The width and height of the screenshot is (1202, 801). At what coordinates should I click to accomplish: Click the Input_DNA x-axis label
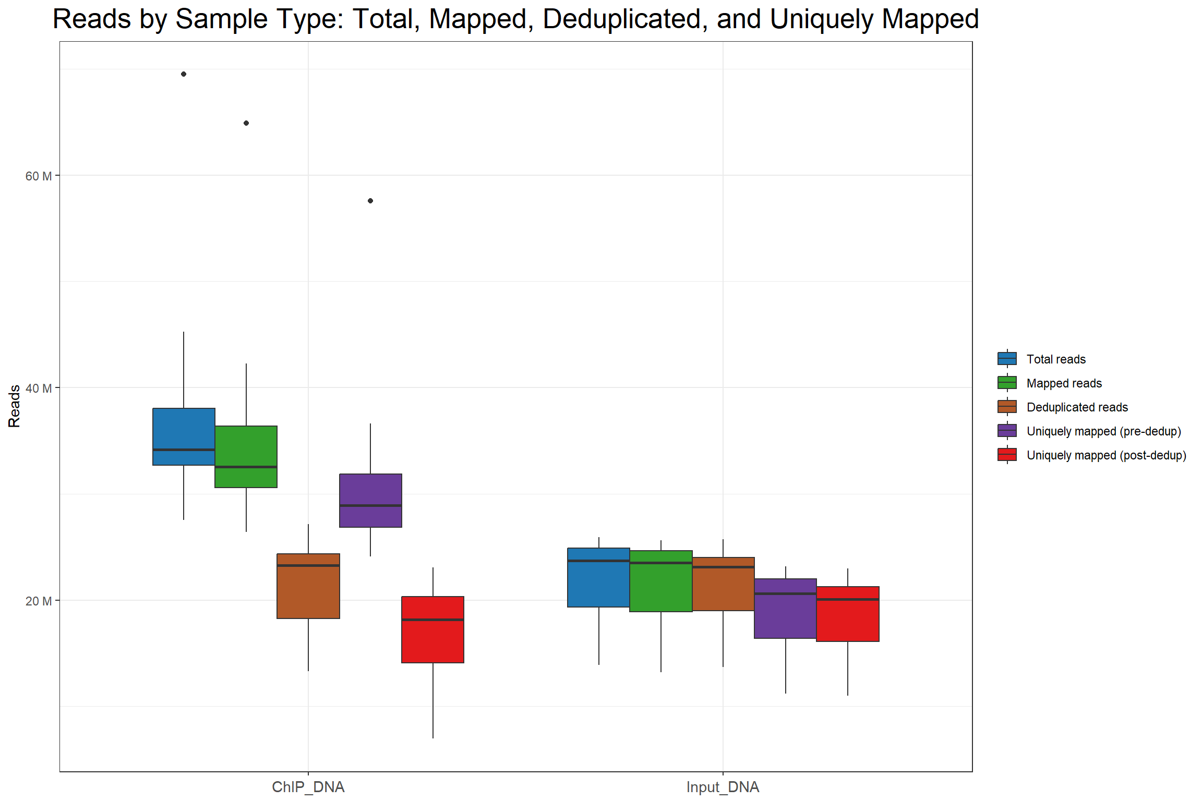[723, 787]
